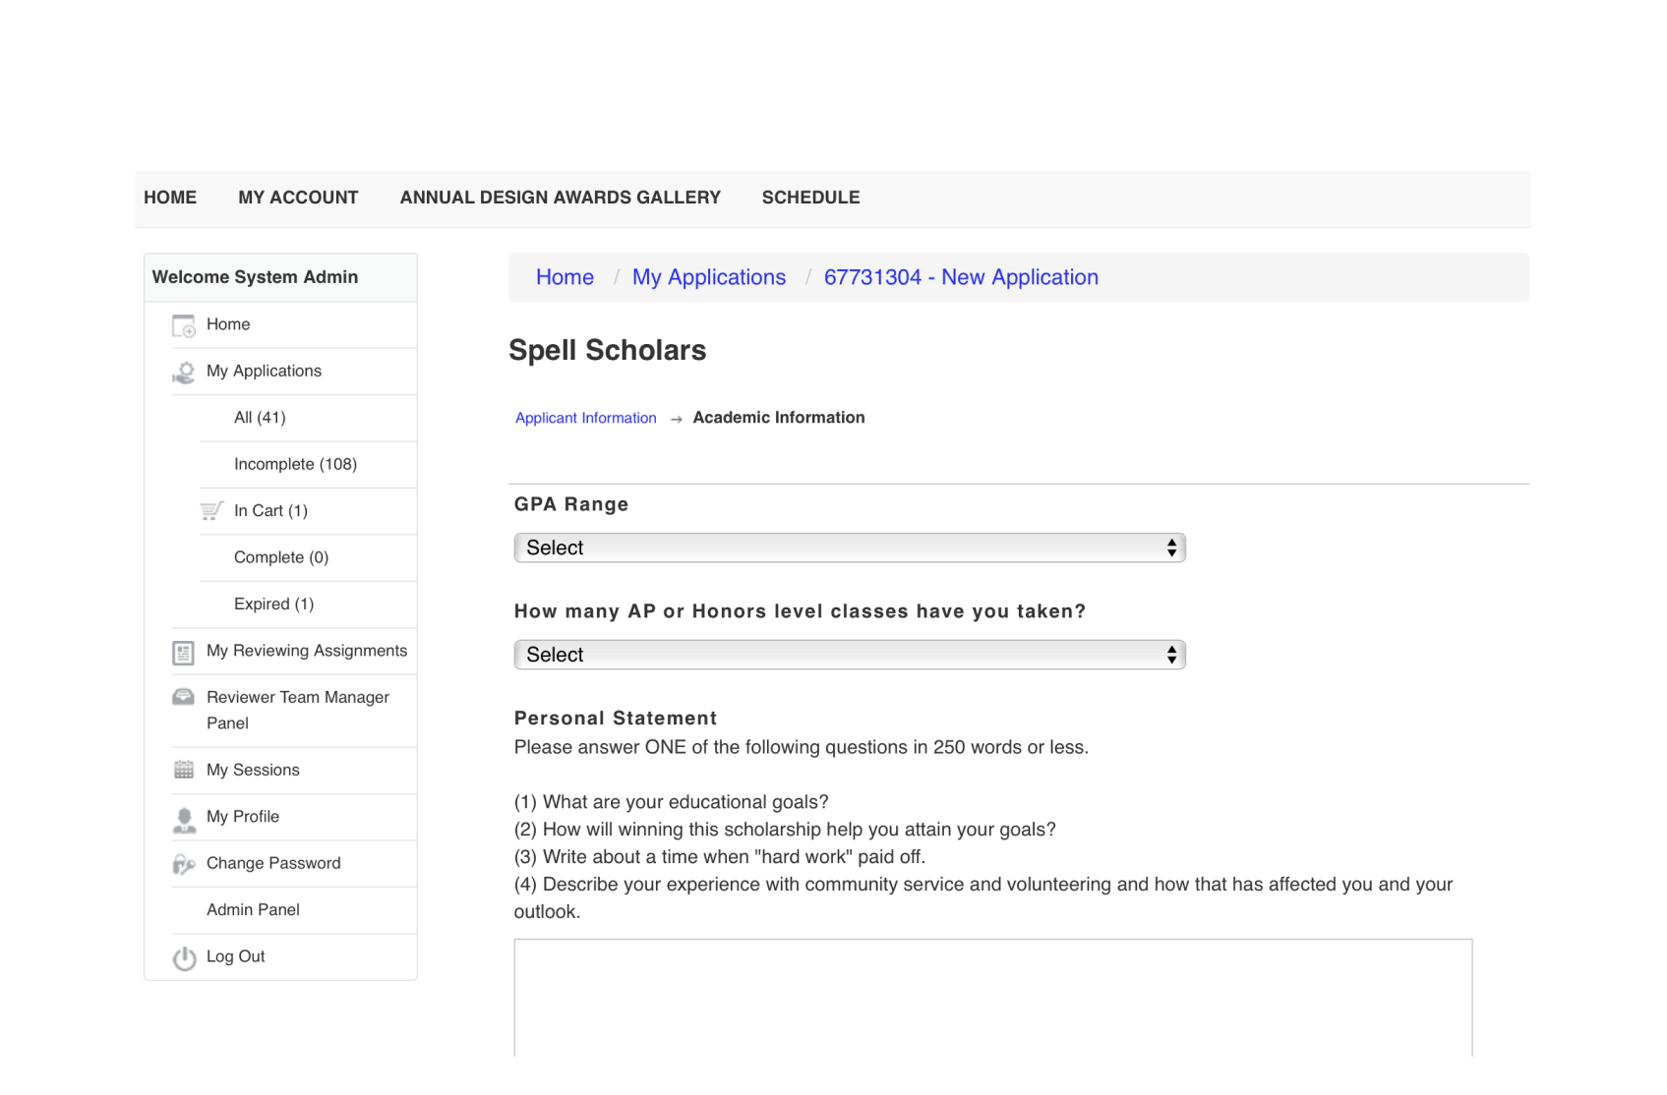Image resolution: width=1667 pixels, height=1095 pixels.
Task: Show Incomplete (108) applications
Action: [x=295, y=465]
